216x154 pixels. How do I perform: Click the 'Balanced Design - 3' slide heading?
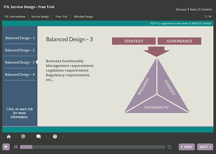[x=69, y=39]
